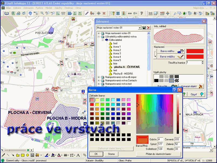The image size is (217, 163).
Task: Click the bar chart statistics toolbar icon
Action: [207, 13]
